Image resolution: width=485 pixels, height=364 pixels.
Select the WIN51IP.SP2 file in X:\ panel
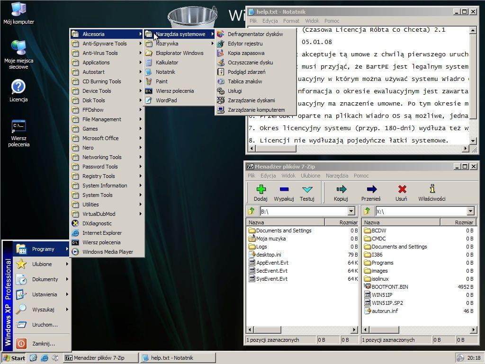[x=384, y=303]
